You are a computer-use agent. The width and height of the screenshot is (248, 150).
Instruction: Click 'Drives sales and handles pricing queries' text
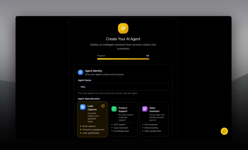pyautogui.click(x=157, y=117)
